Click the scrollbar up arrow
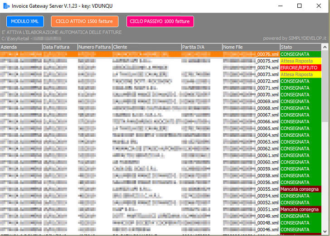Image resolution: width=330 pixels, height=236 pixels. 325,47
